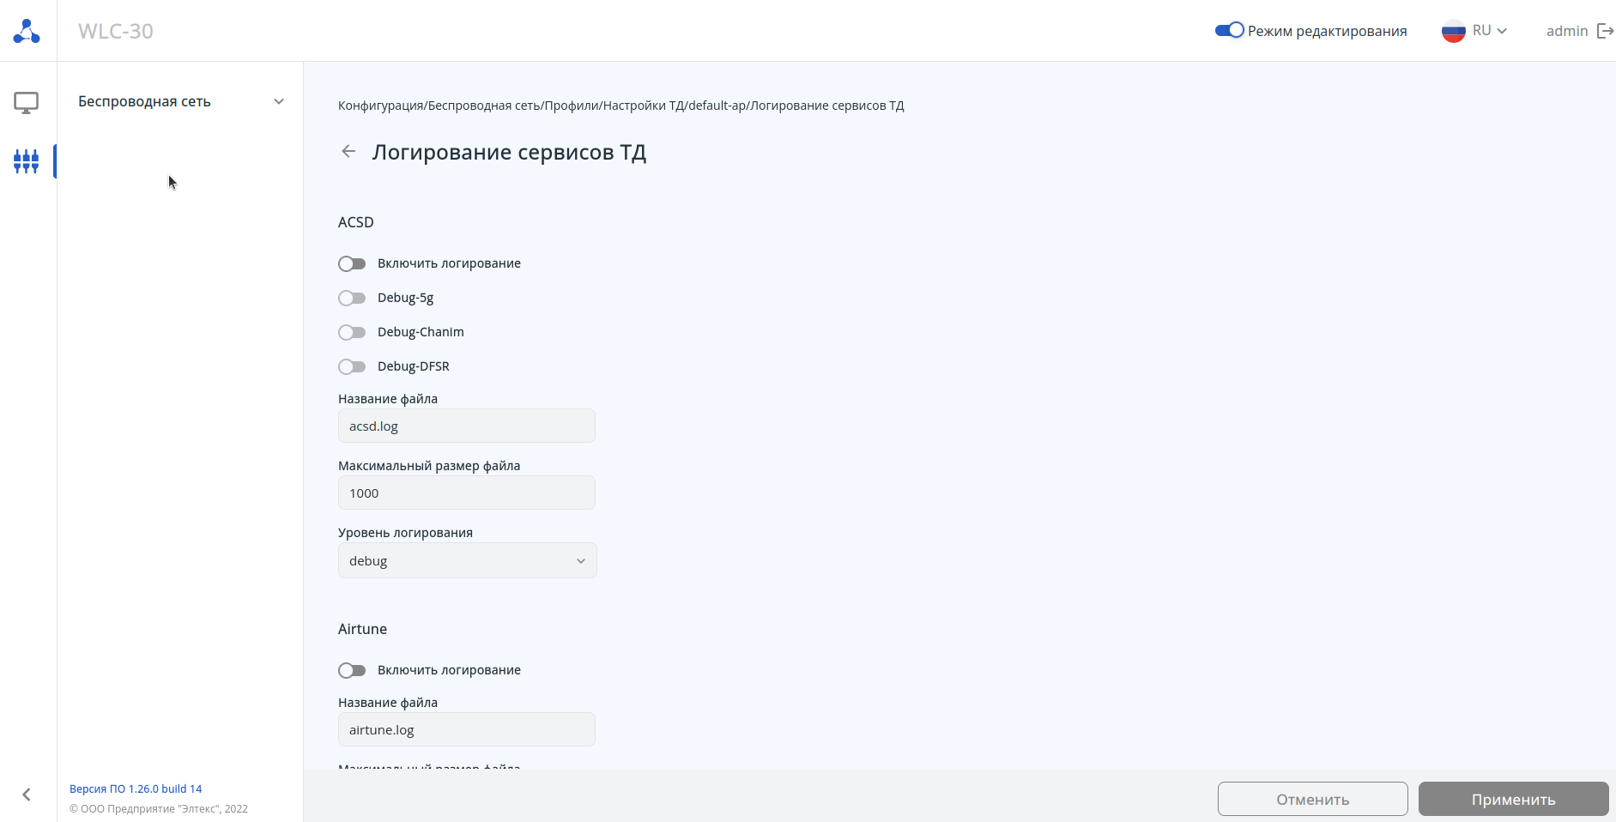Click the Применить button
Screen dimensions: 1616x822
click(1513, 799)
